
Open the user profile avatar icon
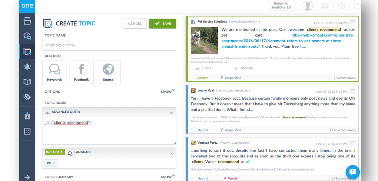308,6
